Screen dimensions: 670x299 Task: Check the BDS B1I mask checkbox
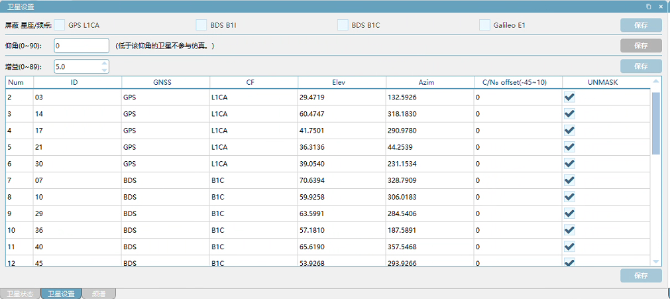coord(201,25)
